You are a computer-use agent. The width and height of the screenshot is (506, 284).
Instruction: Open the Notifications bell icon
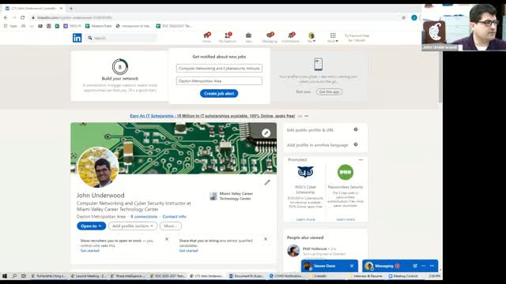point(290,37)
